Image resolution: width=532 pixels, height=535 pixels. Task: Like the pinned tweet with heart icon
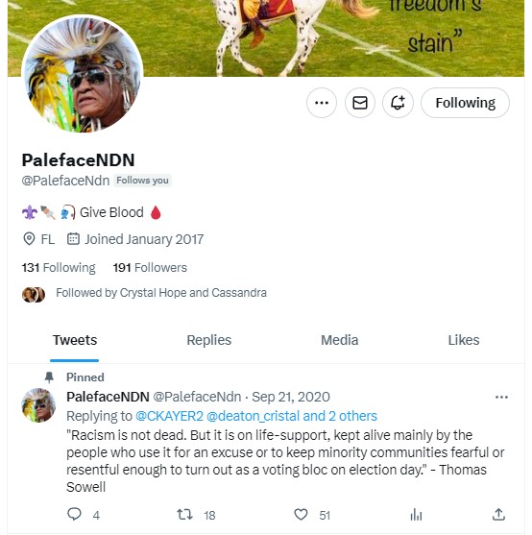[x=301, y=514]
